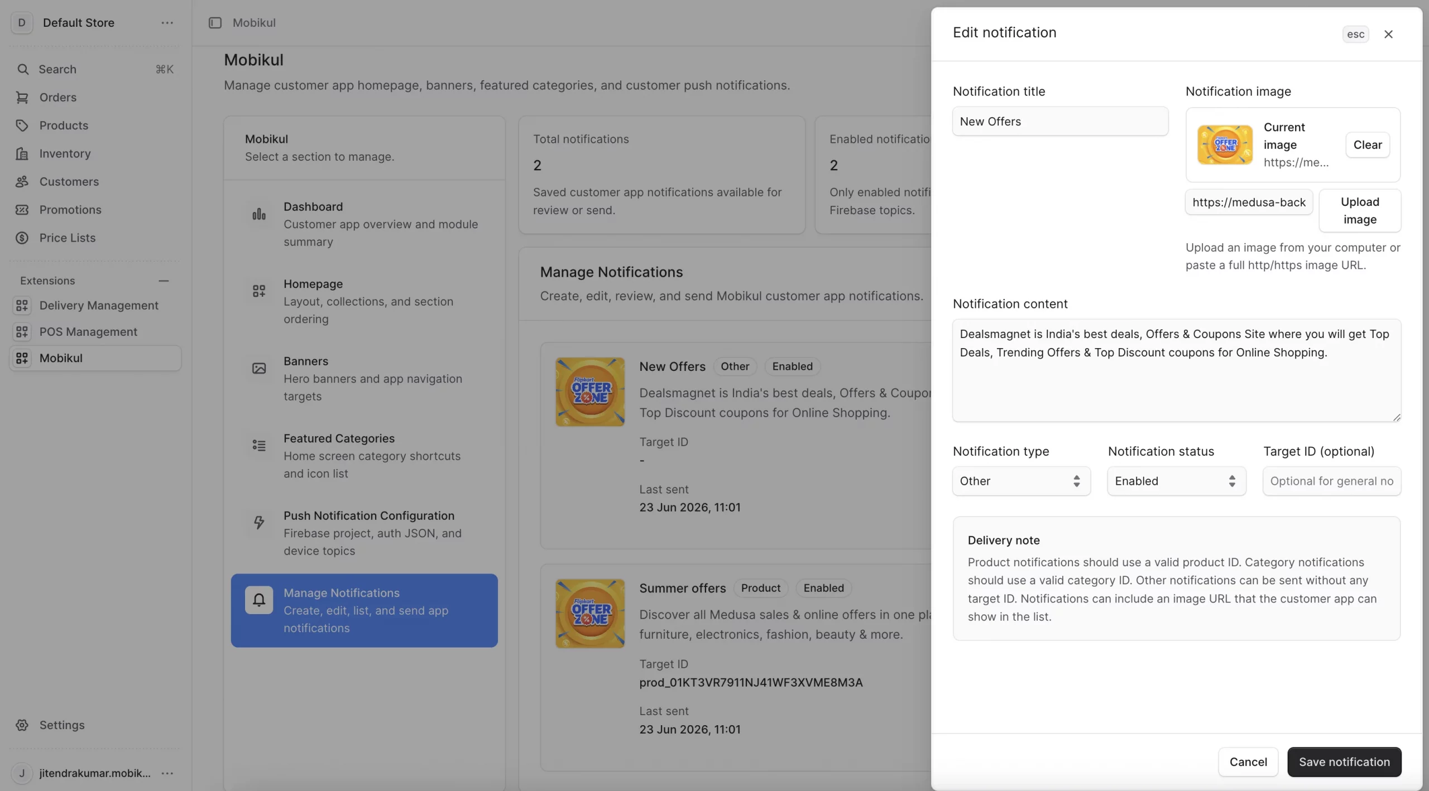The width and height of the screenshot is (1429, 791).
Task: Open Banners section in Mobikul menu
Action: coord(364,378)
